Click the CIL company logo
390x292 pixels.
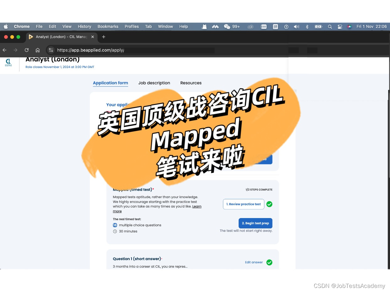[9, 63]
